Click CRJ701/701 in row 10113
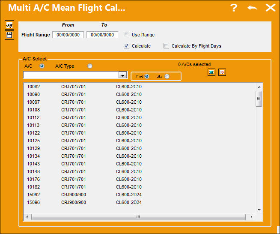The height and width of the screenshot is (234, 280). [73, 125]
